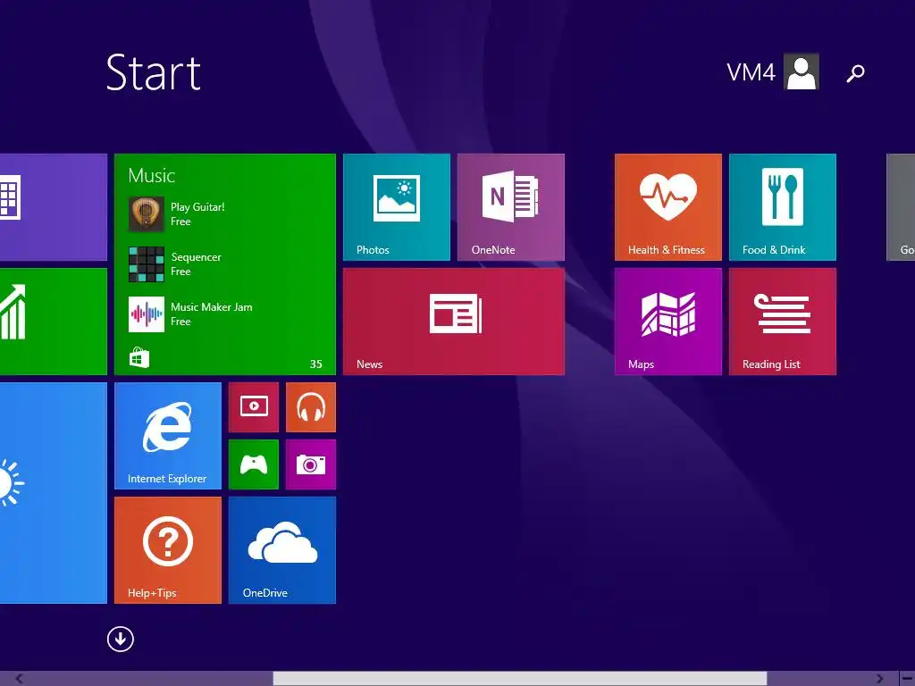Screen dimensions: 915x686
Task: Click the search magnifier icon
Action: (855, 73)
